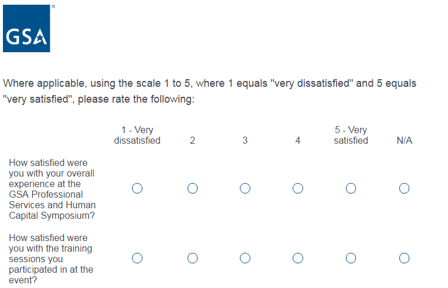This screenshot has height=288, width=448.
Task: Select N/A for overall experience
Action: pos(404,188)
